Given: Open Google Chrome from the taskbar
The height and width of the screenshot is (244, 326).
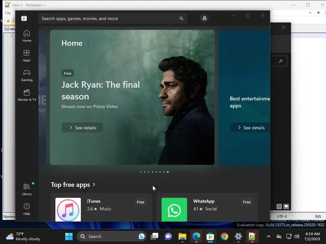Looking at the screenshot, I should pyautogui.click(x=224, y=236).
